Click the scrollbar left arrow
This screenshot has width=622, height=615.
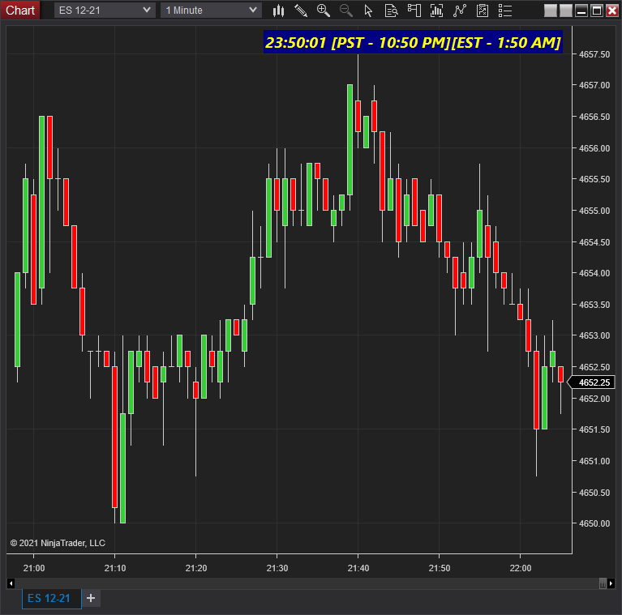click(11, 583)
